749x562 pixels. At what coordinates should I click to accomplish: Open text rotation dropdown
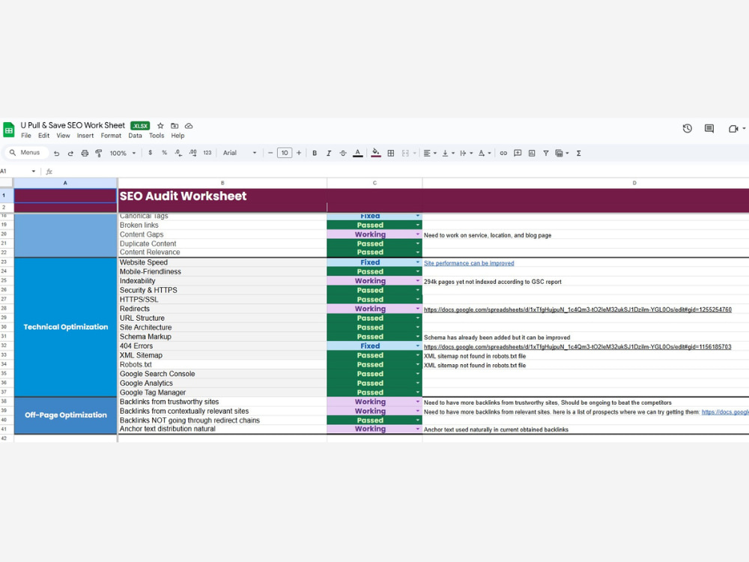pyautogui.click(x=485, y=154)
